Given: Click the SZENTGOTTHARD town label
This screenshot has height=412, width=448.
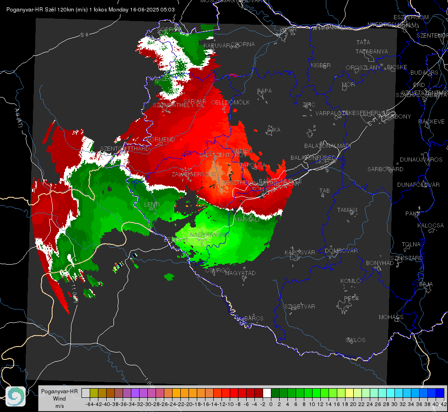Looking at the screenshot, I should click(125, 149).
